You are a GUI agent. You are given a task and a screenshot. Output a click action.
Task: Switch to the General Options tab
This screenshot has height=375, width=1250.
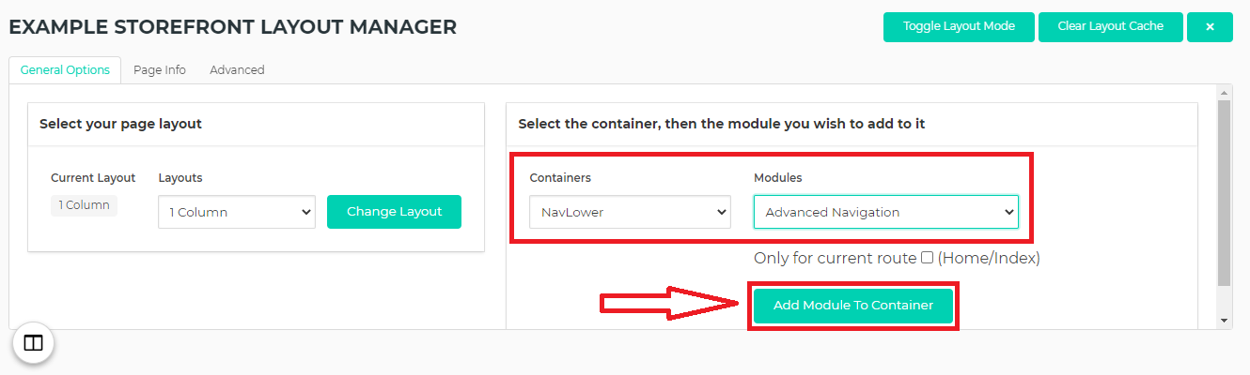tap(65, 70)
